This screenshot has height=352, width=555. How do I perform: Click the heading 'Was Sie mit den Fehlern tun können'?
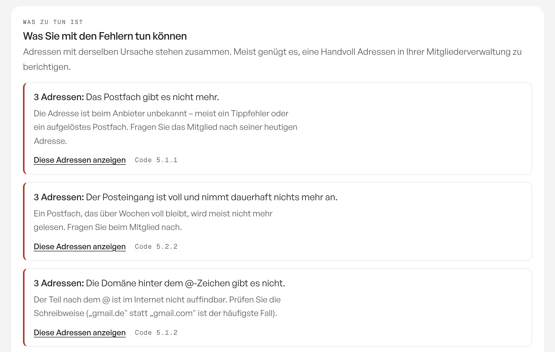(105, 36)
